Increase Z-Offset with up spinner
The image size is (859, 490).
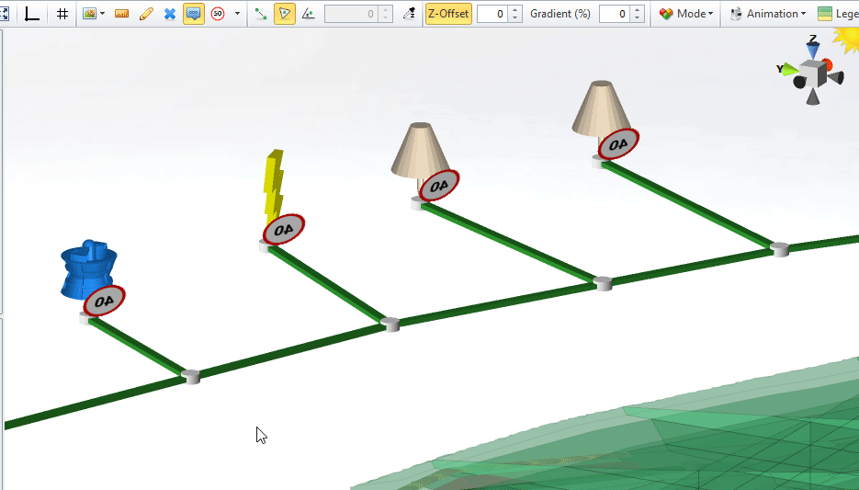(515, 10)
